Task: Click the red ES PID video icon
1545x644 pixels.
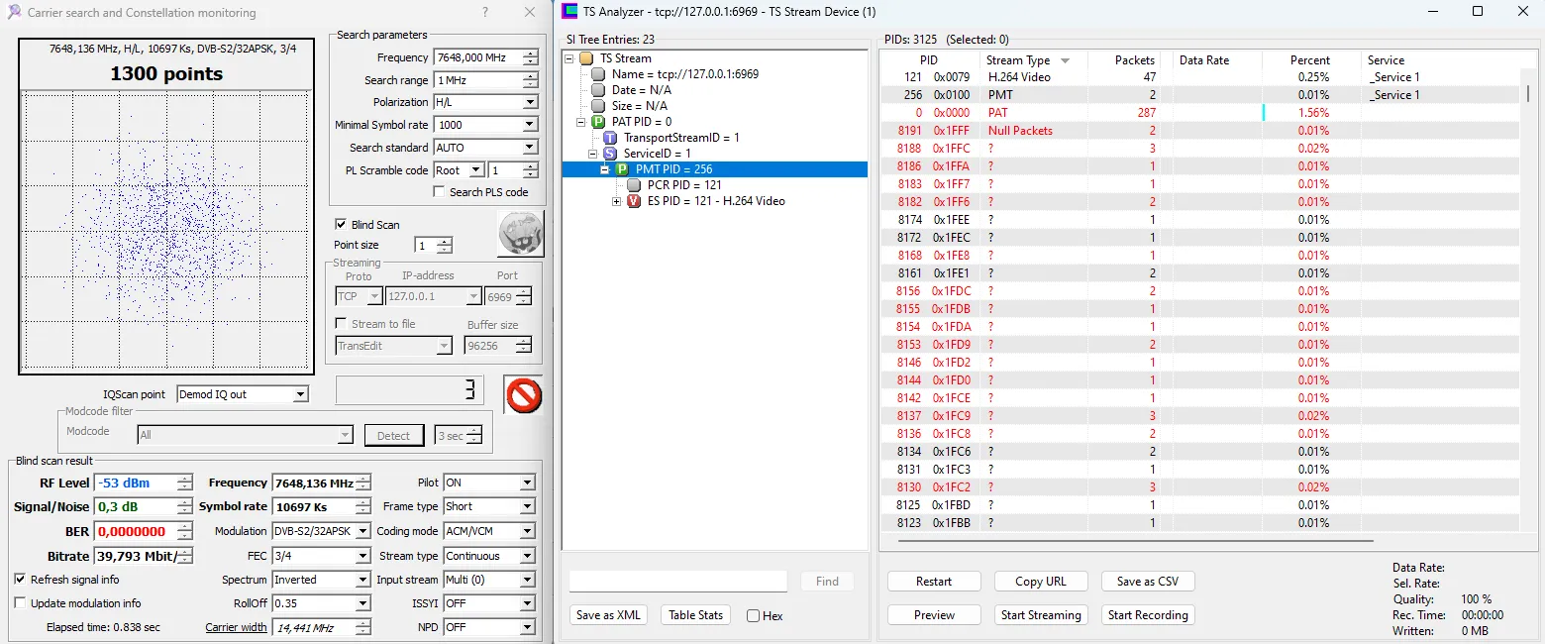Action: pos(634,201)
